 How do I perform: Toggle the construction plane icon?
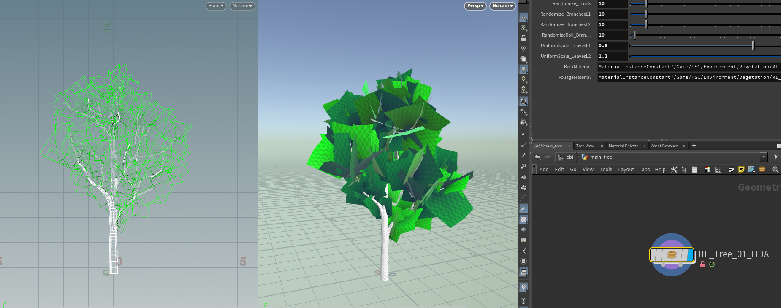(x=523, y=28)
